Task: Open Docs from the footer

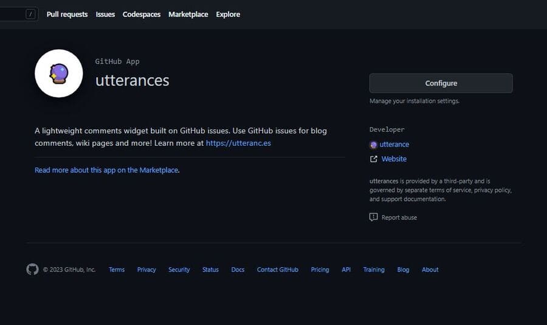Action: 238,270
